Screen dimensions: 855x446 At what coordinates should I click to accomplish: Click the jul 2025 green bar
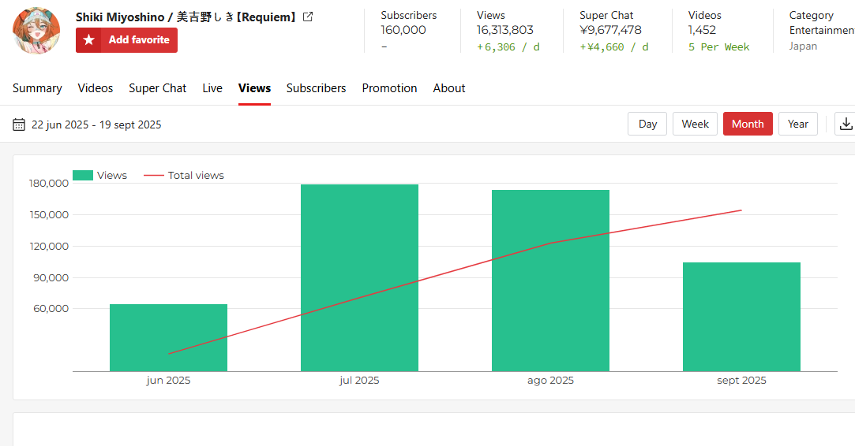coord(359,277)
